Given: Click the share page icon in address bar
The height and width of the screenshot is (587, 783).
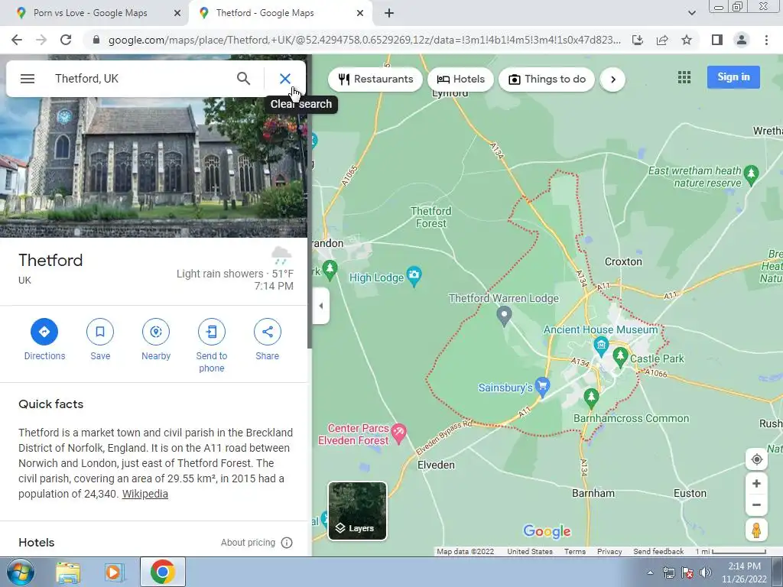Looking at the screenshot, I should [662, 40].
